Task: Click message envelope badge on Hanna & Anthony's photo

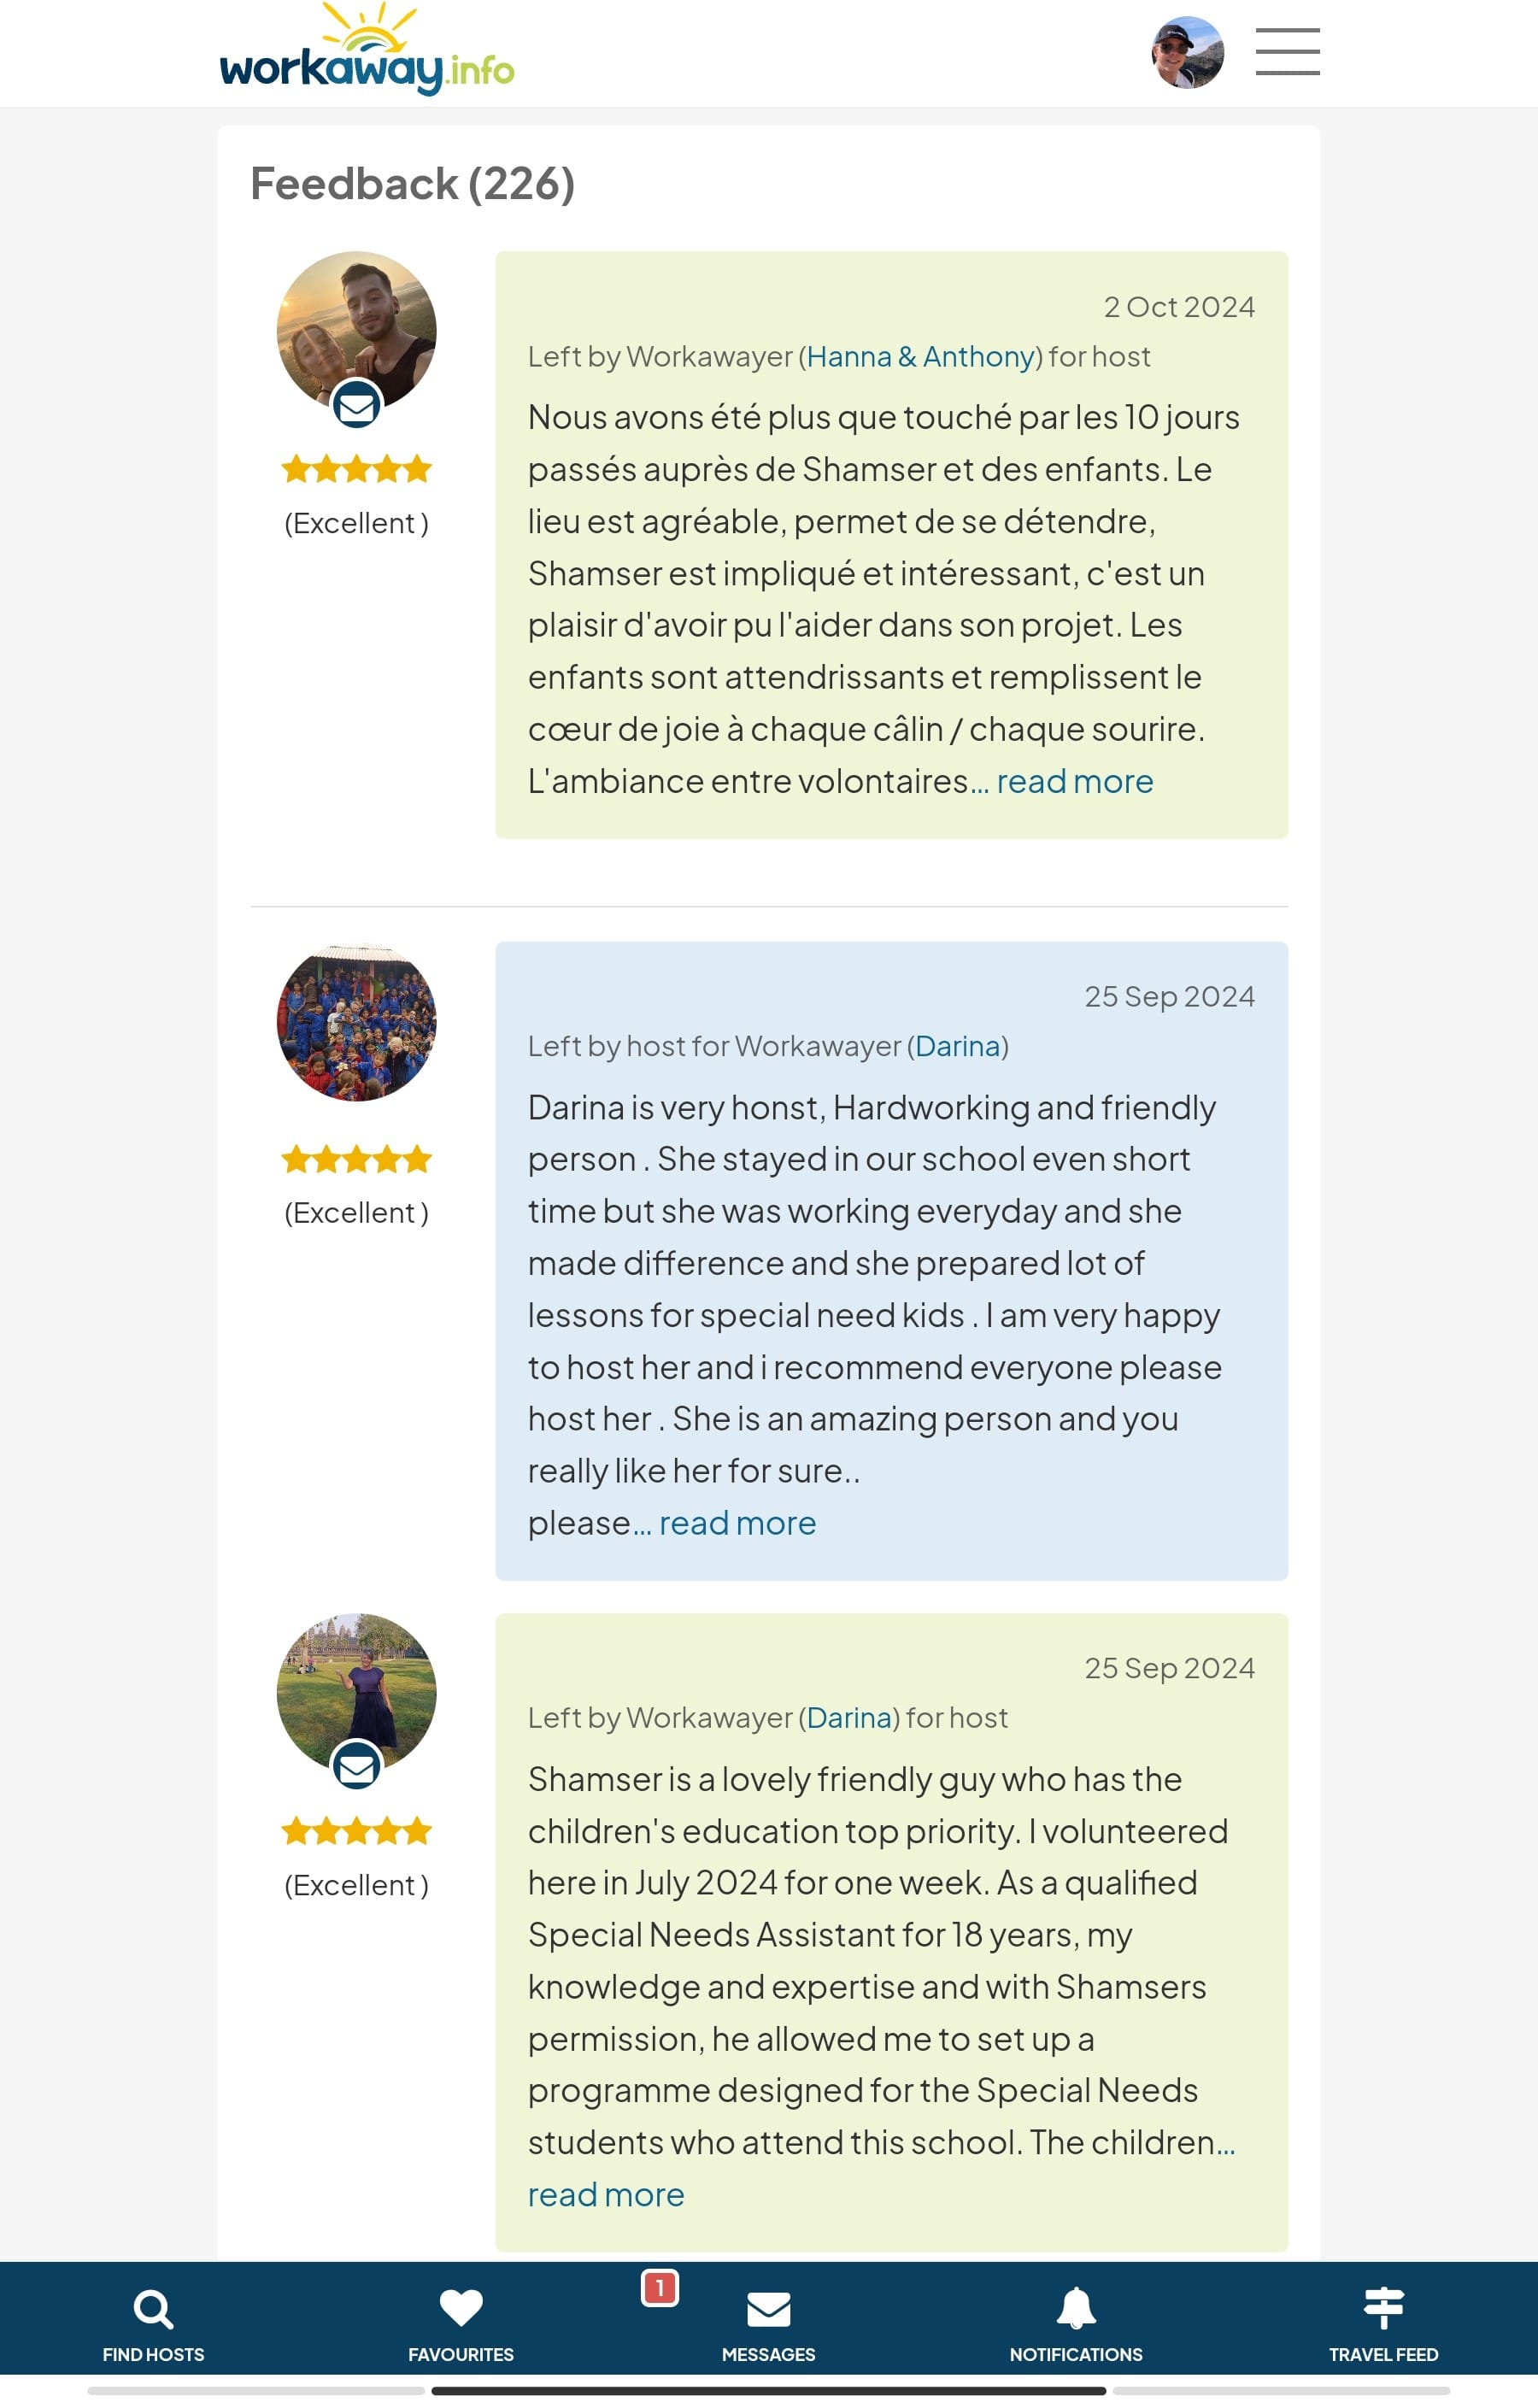Action: (x=356, y=406)
